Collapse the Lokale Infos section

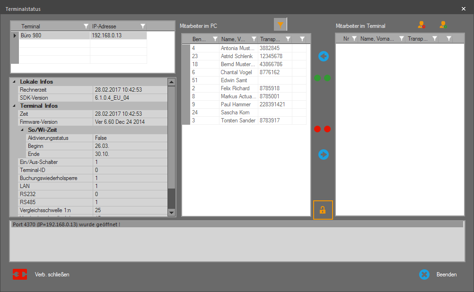14,82
